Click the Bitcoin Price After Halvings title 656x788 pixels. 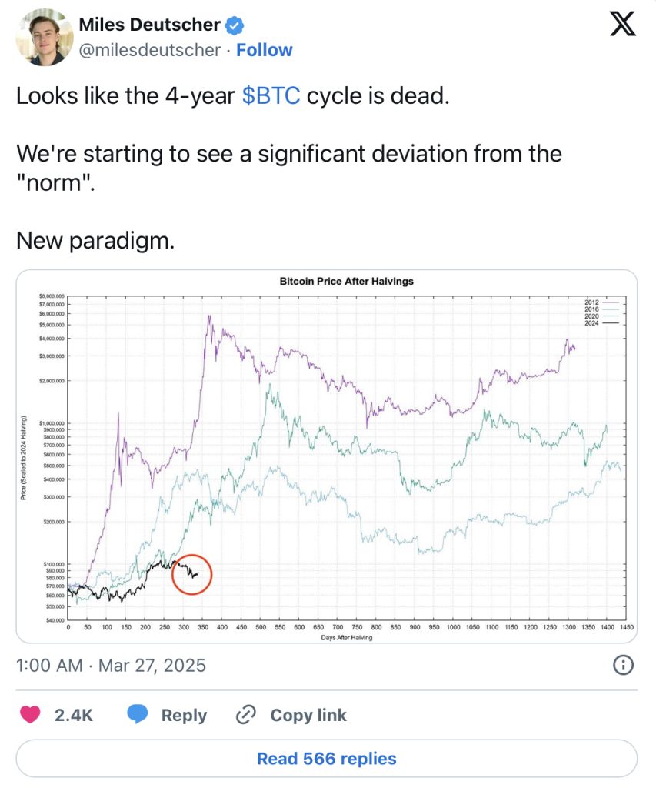[x=347, y=282]
